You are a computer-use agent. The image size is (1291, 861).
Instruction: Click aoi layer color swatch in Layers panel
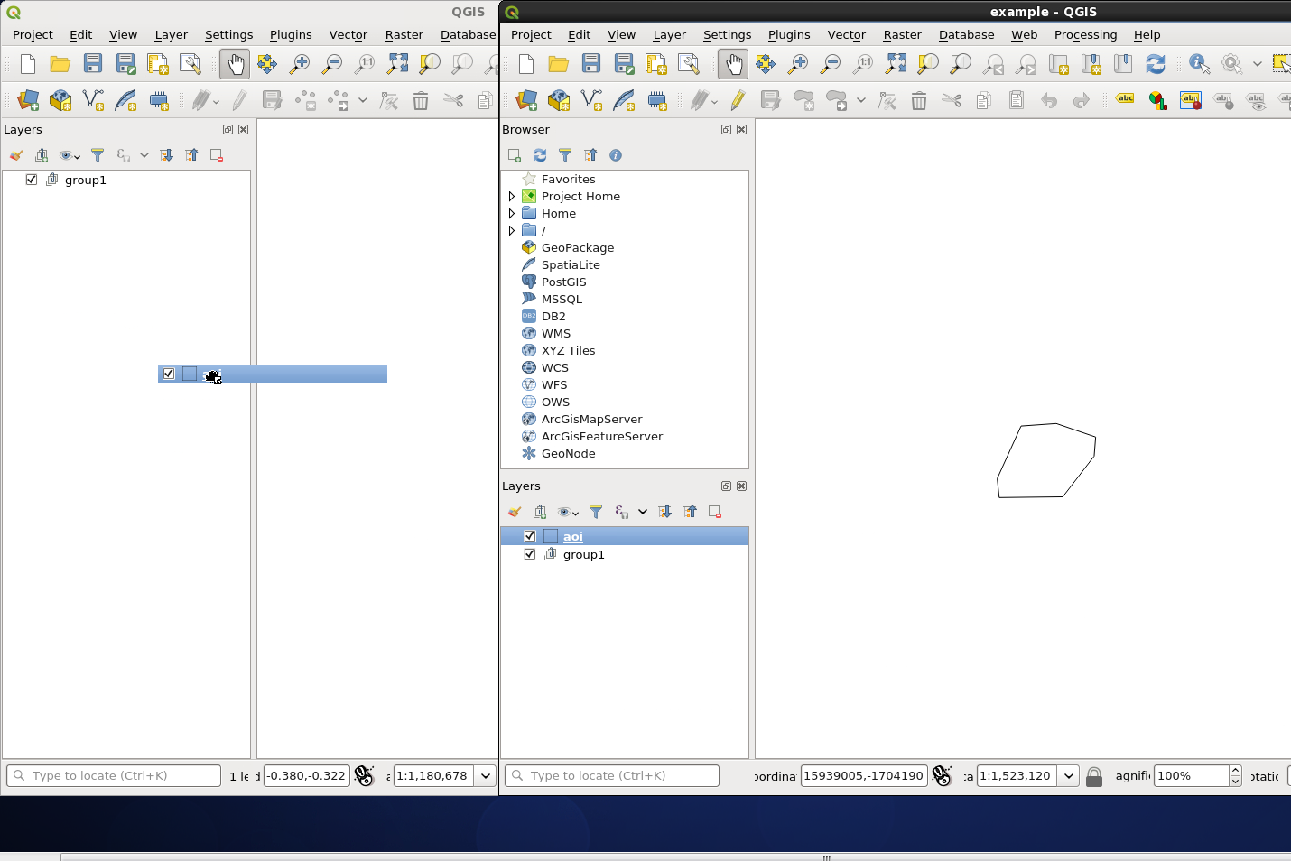[551, 536]
